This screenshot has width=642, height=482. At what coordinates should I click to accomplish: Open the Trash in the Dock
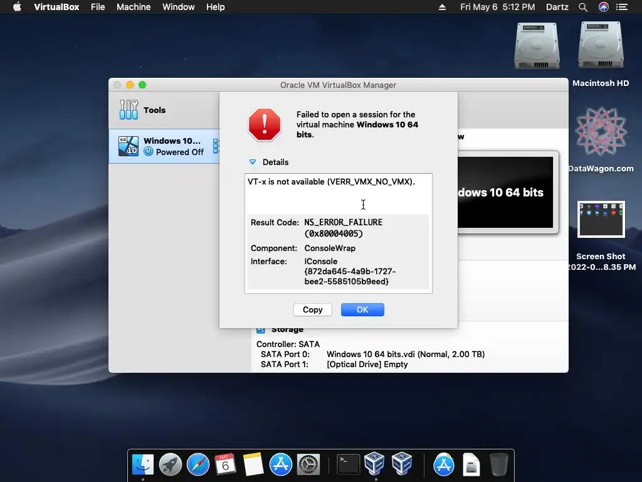(x=498, y=464)
